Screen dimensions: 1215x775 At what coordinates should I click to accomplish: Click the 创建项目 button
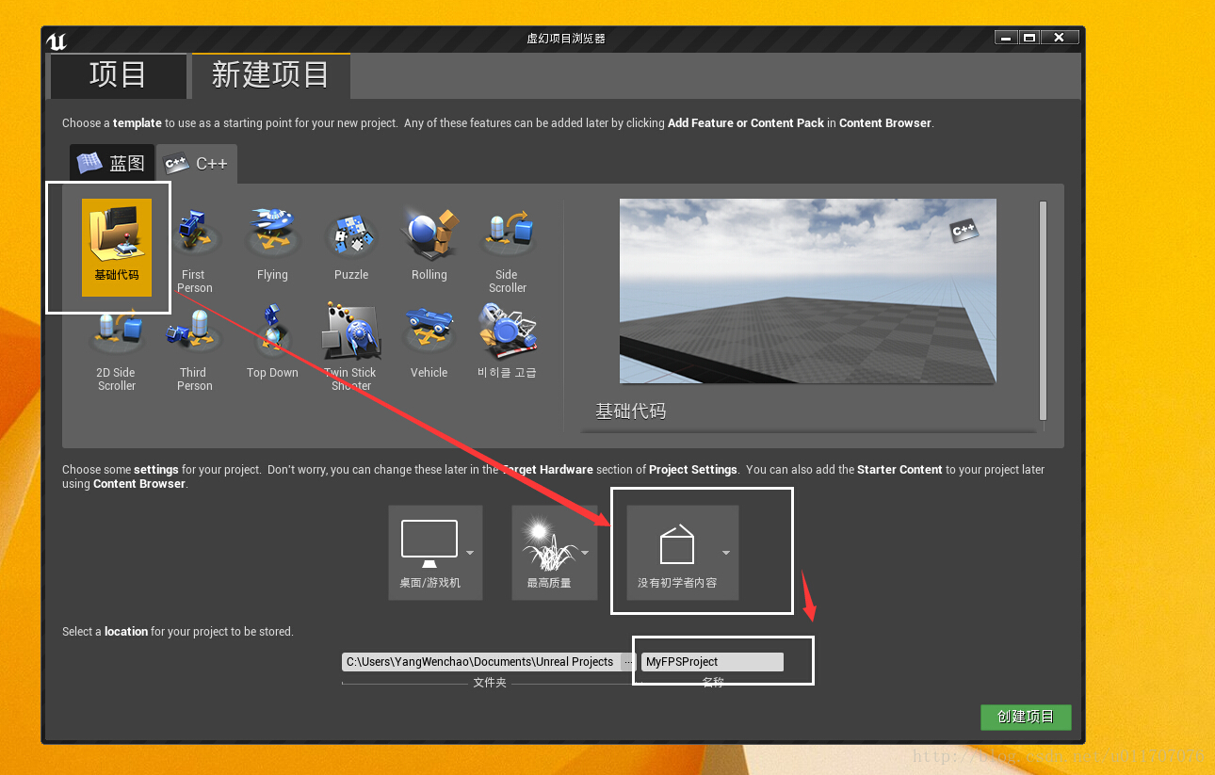tap(1026, 717)
